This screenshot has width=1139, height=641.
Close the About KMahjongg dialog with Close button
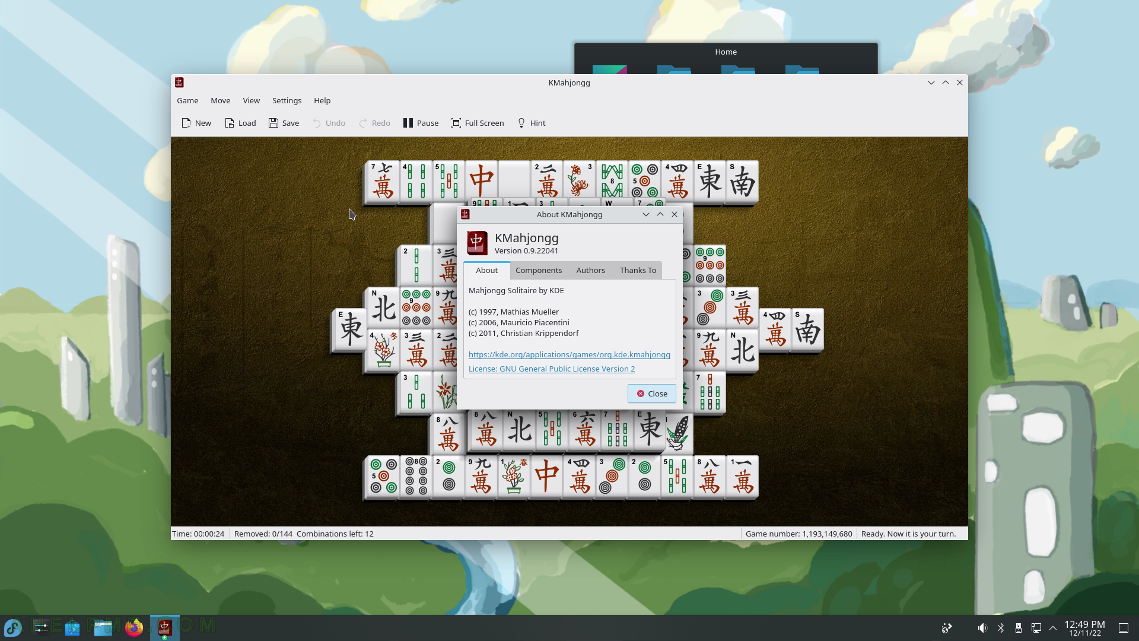coord(651,394)
